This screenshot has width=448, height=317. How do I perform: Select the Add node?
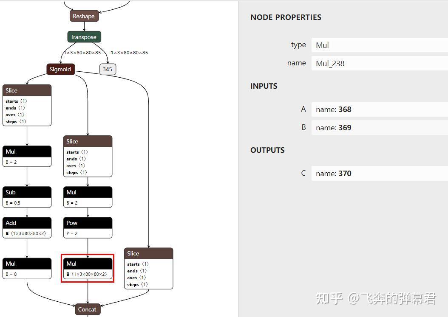(27, 223)
